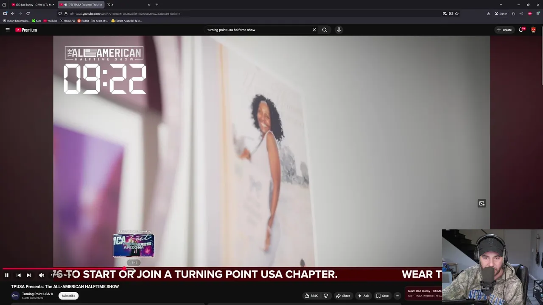Toggle the browser sidebar button
This screenshot has height=305, width=543.
(x=5, y=14)
